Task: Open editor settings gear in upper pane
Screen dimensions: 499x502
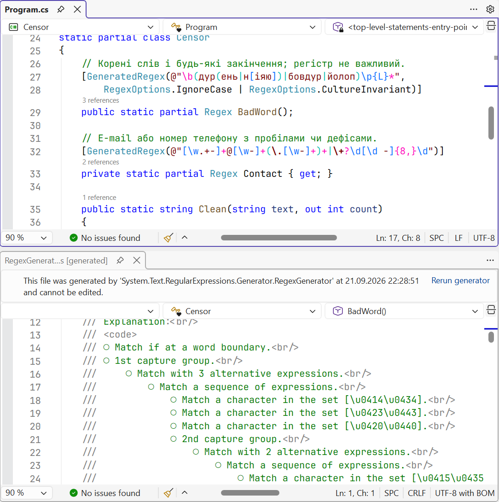Action: [490, 9]
